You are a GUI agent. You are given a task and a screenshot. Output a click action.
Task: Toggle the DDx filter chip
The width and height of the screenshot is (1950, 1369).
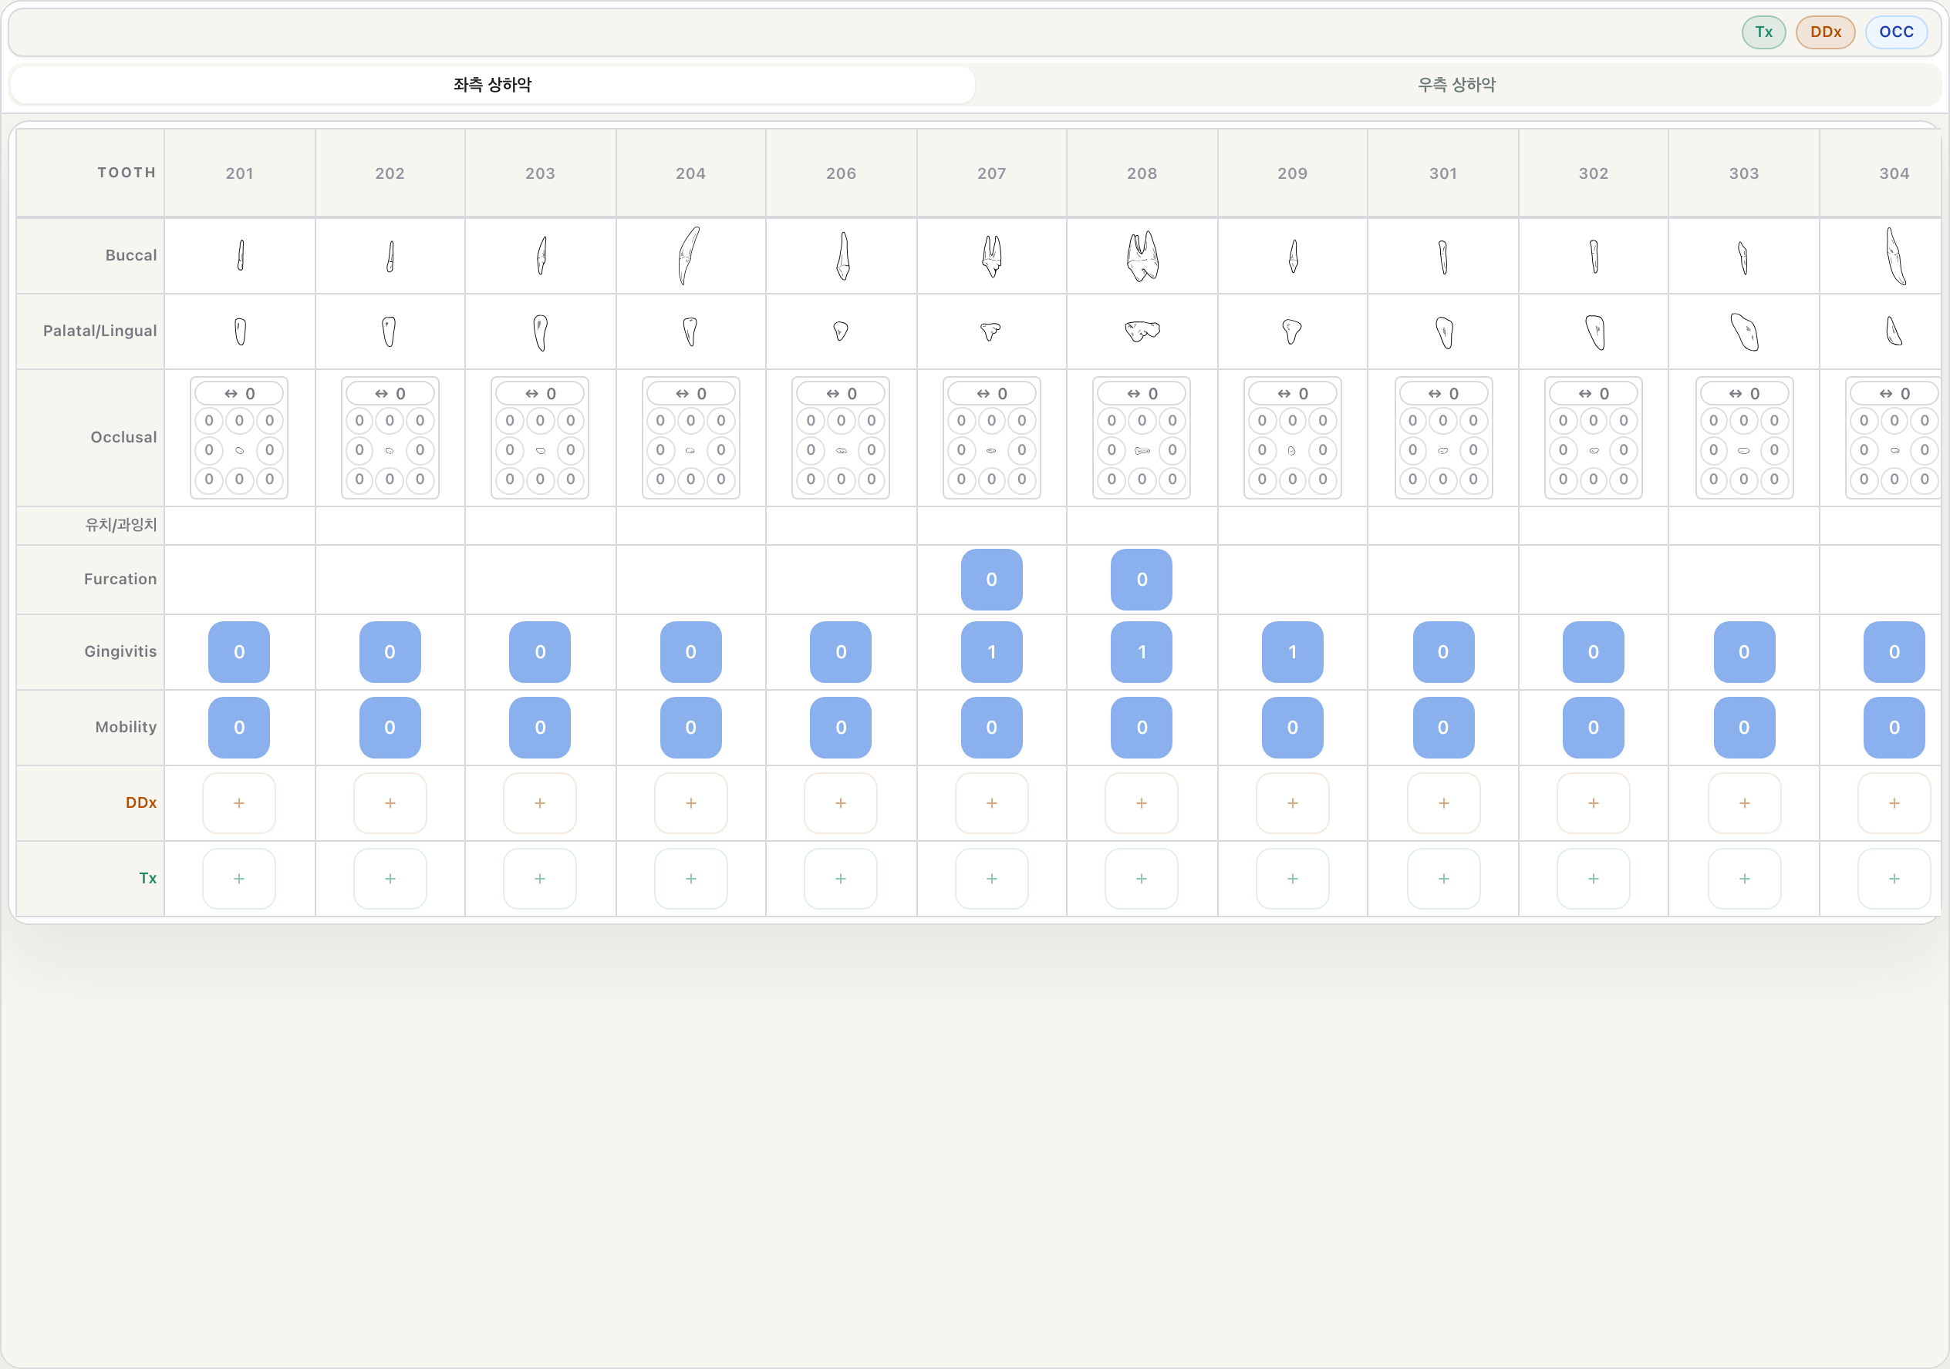coord(1825,32)
